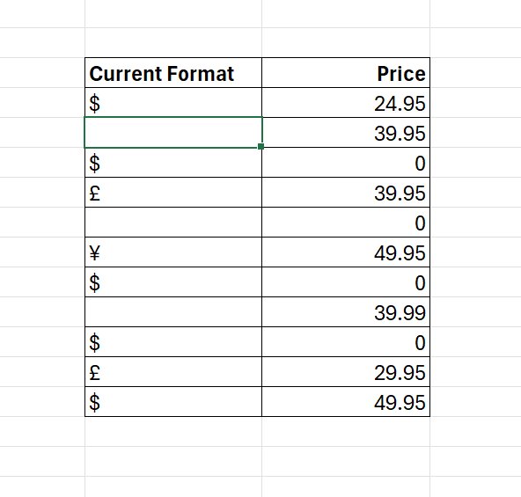Select the £ cell beside 39.95
The image size is (521, 497).
173,193
